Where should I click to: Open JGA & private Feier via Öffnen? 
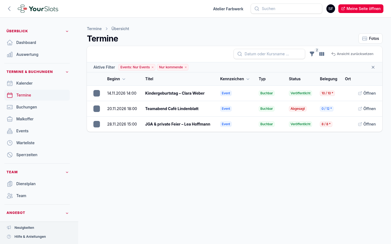point(367,124)
